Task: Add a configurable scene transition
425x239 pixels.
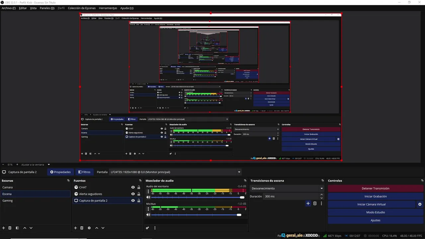Action: [308, 203]
